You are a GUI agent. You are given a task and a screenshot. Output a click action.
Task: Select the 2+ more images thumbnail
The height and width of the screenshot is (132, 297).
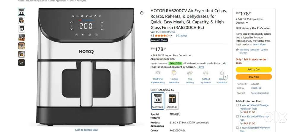coord(22,63)
